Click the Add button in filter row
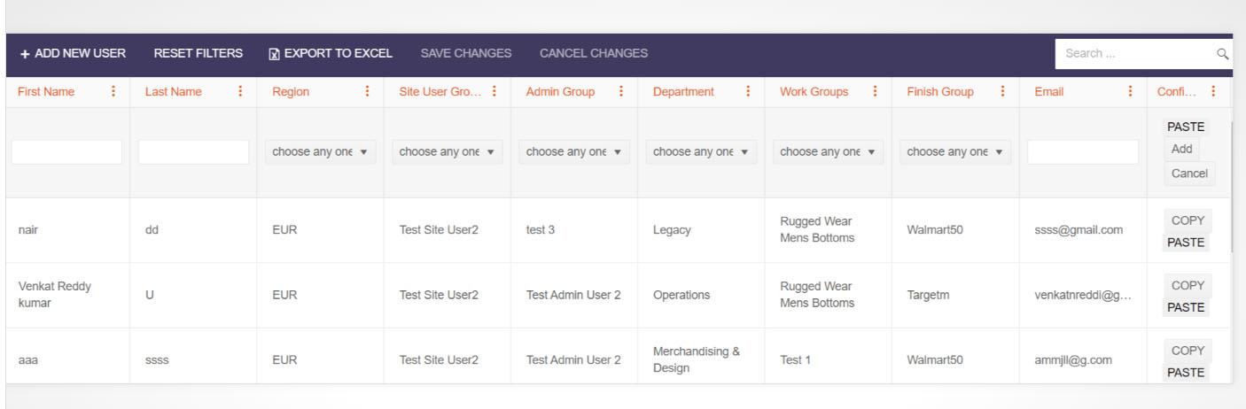1246x409 pixels. 1181,150
